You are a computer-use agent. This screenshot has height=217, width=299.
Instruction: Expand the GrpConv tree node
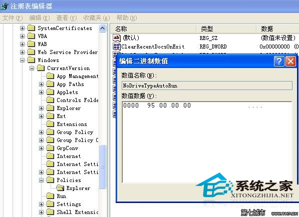click(x=42, y=148)
